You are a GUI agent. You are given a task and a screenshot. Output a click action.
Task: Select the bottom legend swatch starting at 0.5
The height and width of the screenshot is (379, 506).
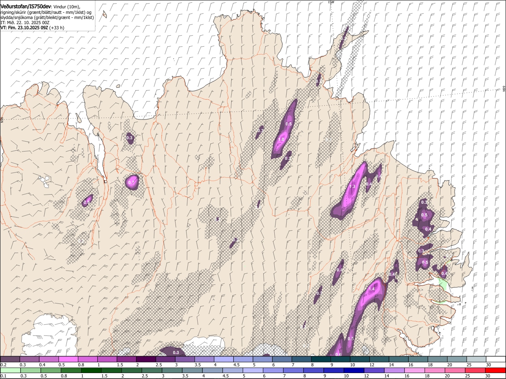click(x=51, y=370)
